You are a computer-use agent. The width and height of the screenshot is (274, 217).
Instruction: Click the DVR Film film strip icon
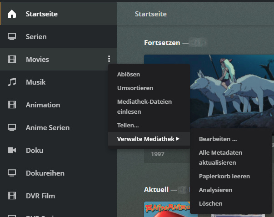[12, 196]
